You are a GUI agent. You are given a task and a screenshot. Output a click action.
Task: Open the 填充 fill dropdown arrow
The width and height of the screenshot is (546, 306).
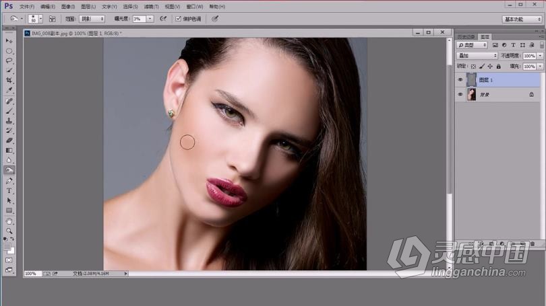540,67
